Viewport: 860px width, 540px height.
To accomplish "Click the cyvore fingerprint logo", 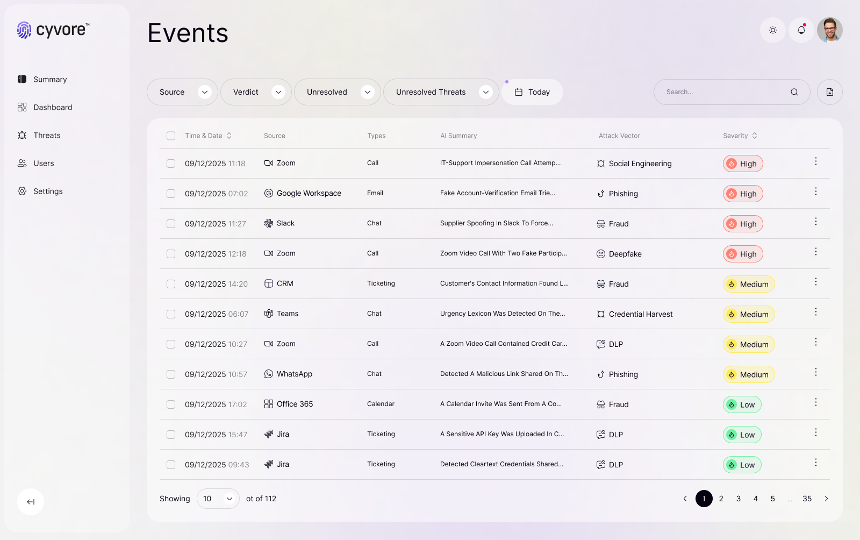I will pyautogui.click(x=24, y=30).
